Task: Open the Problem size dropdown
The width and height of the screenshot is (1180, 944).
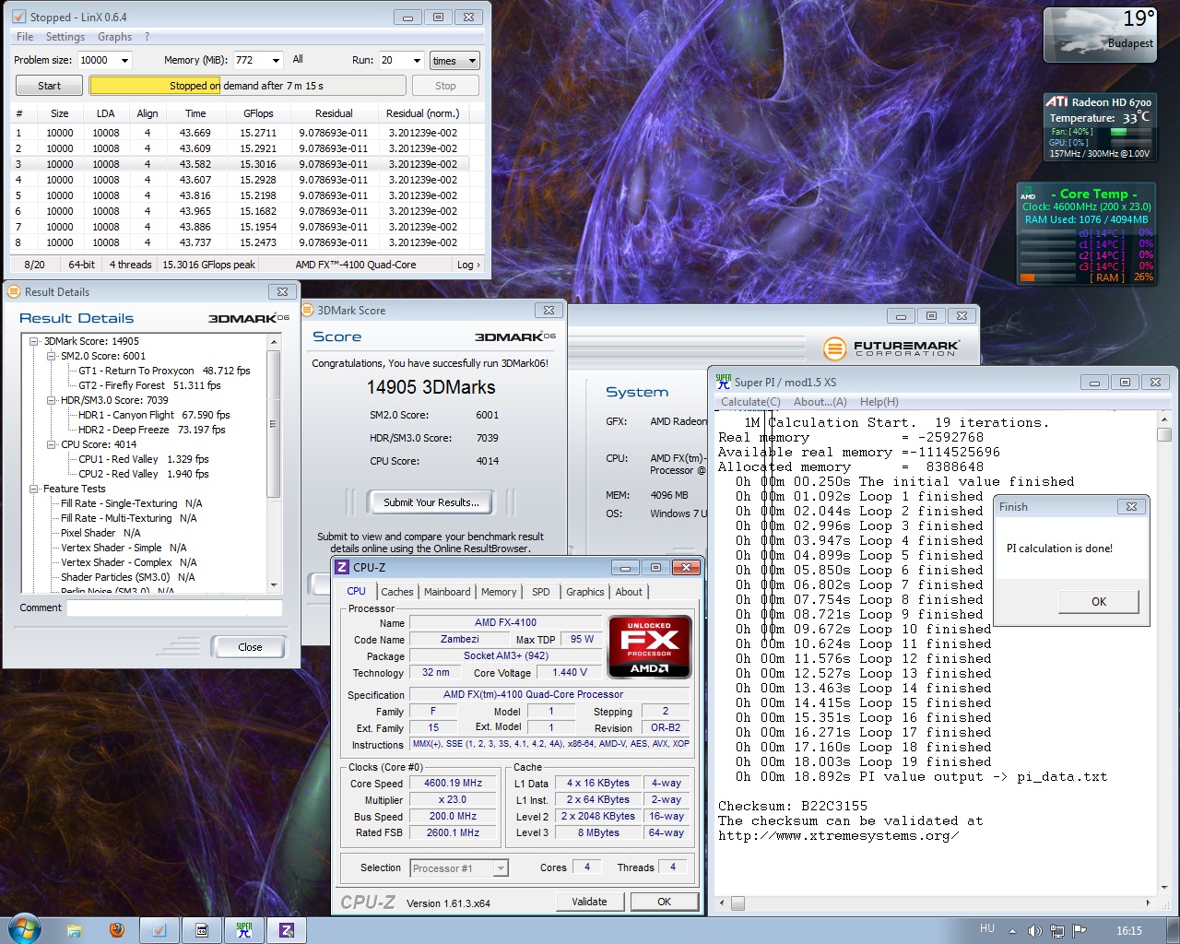Action: 124,60
